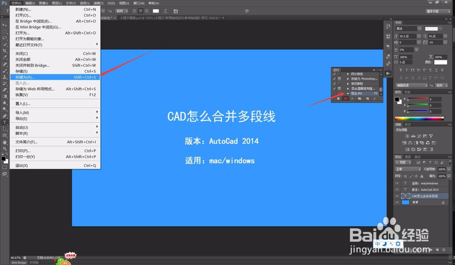This screenshot has height=265, width=455.
Task: Open 编辑(E) menu
Action: pos(30,3)
